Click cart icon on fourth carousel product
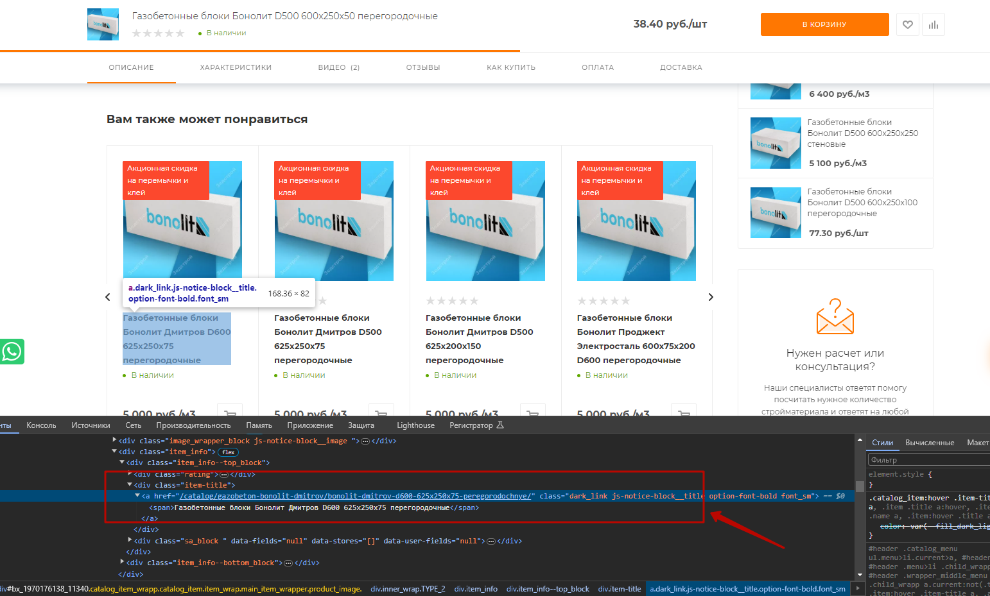Viewport: 990px width, 596px height. pyautogui.click(x=684, y=412)
